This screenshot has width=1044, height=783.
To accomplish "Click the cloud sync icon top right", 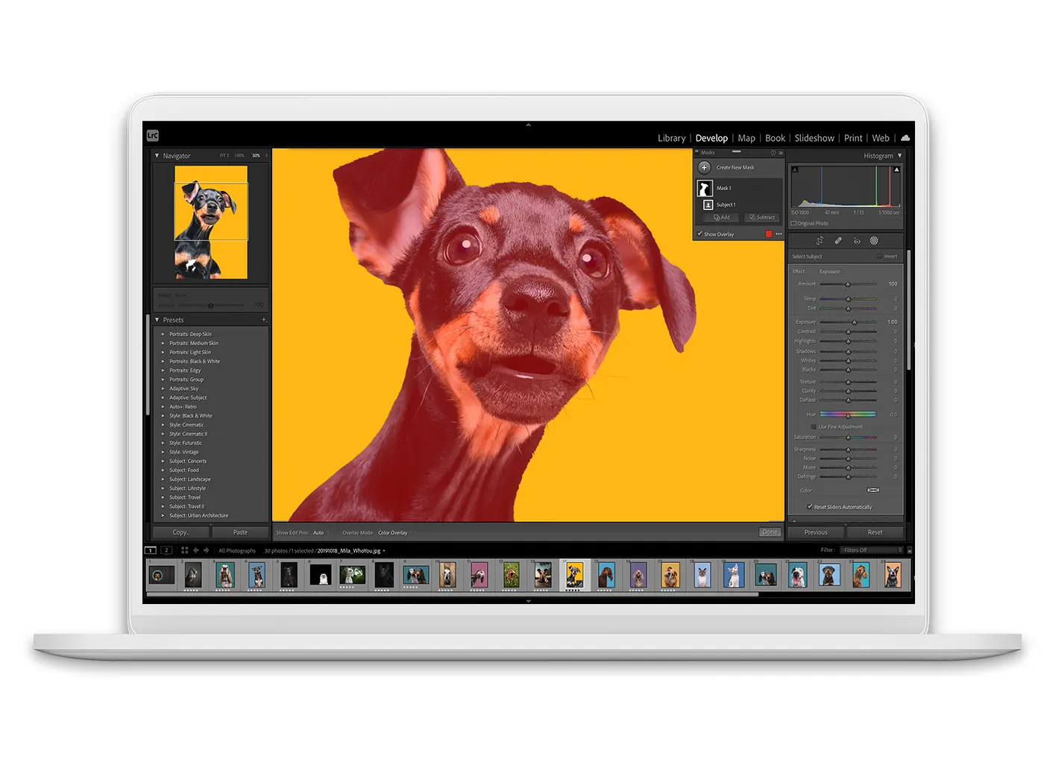I will (x=905, y=137).
